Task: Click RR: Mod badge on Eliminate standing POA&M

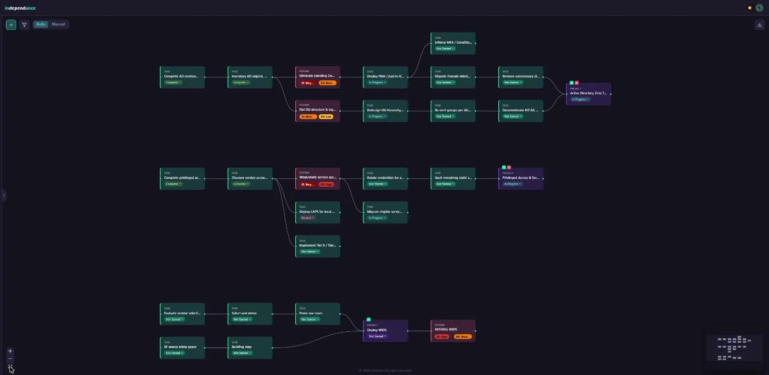Action: pos(328,83)
